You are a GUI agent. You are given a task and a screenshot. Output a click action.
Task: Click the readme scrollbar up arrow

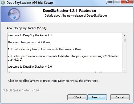pos(124,36)
